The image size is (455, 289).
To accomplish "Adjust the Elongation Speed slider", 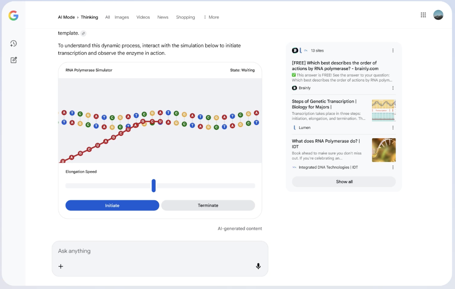I will [x=153, y=185].
